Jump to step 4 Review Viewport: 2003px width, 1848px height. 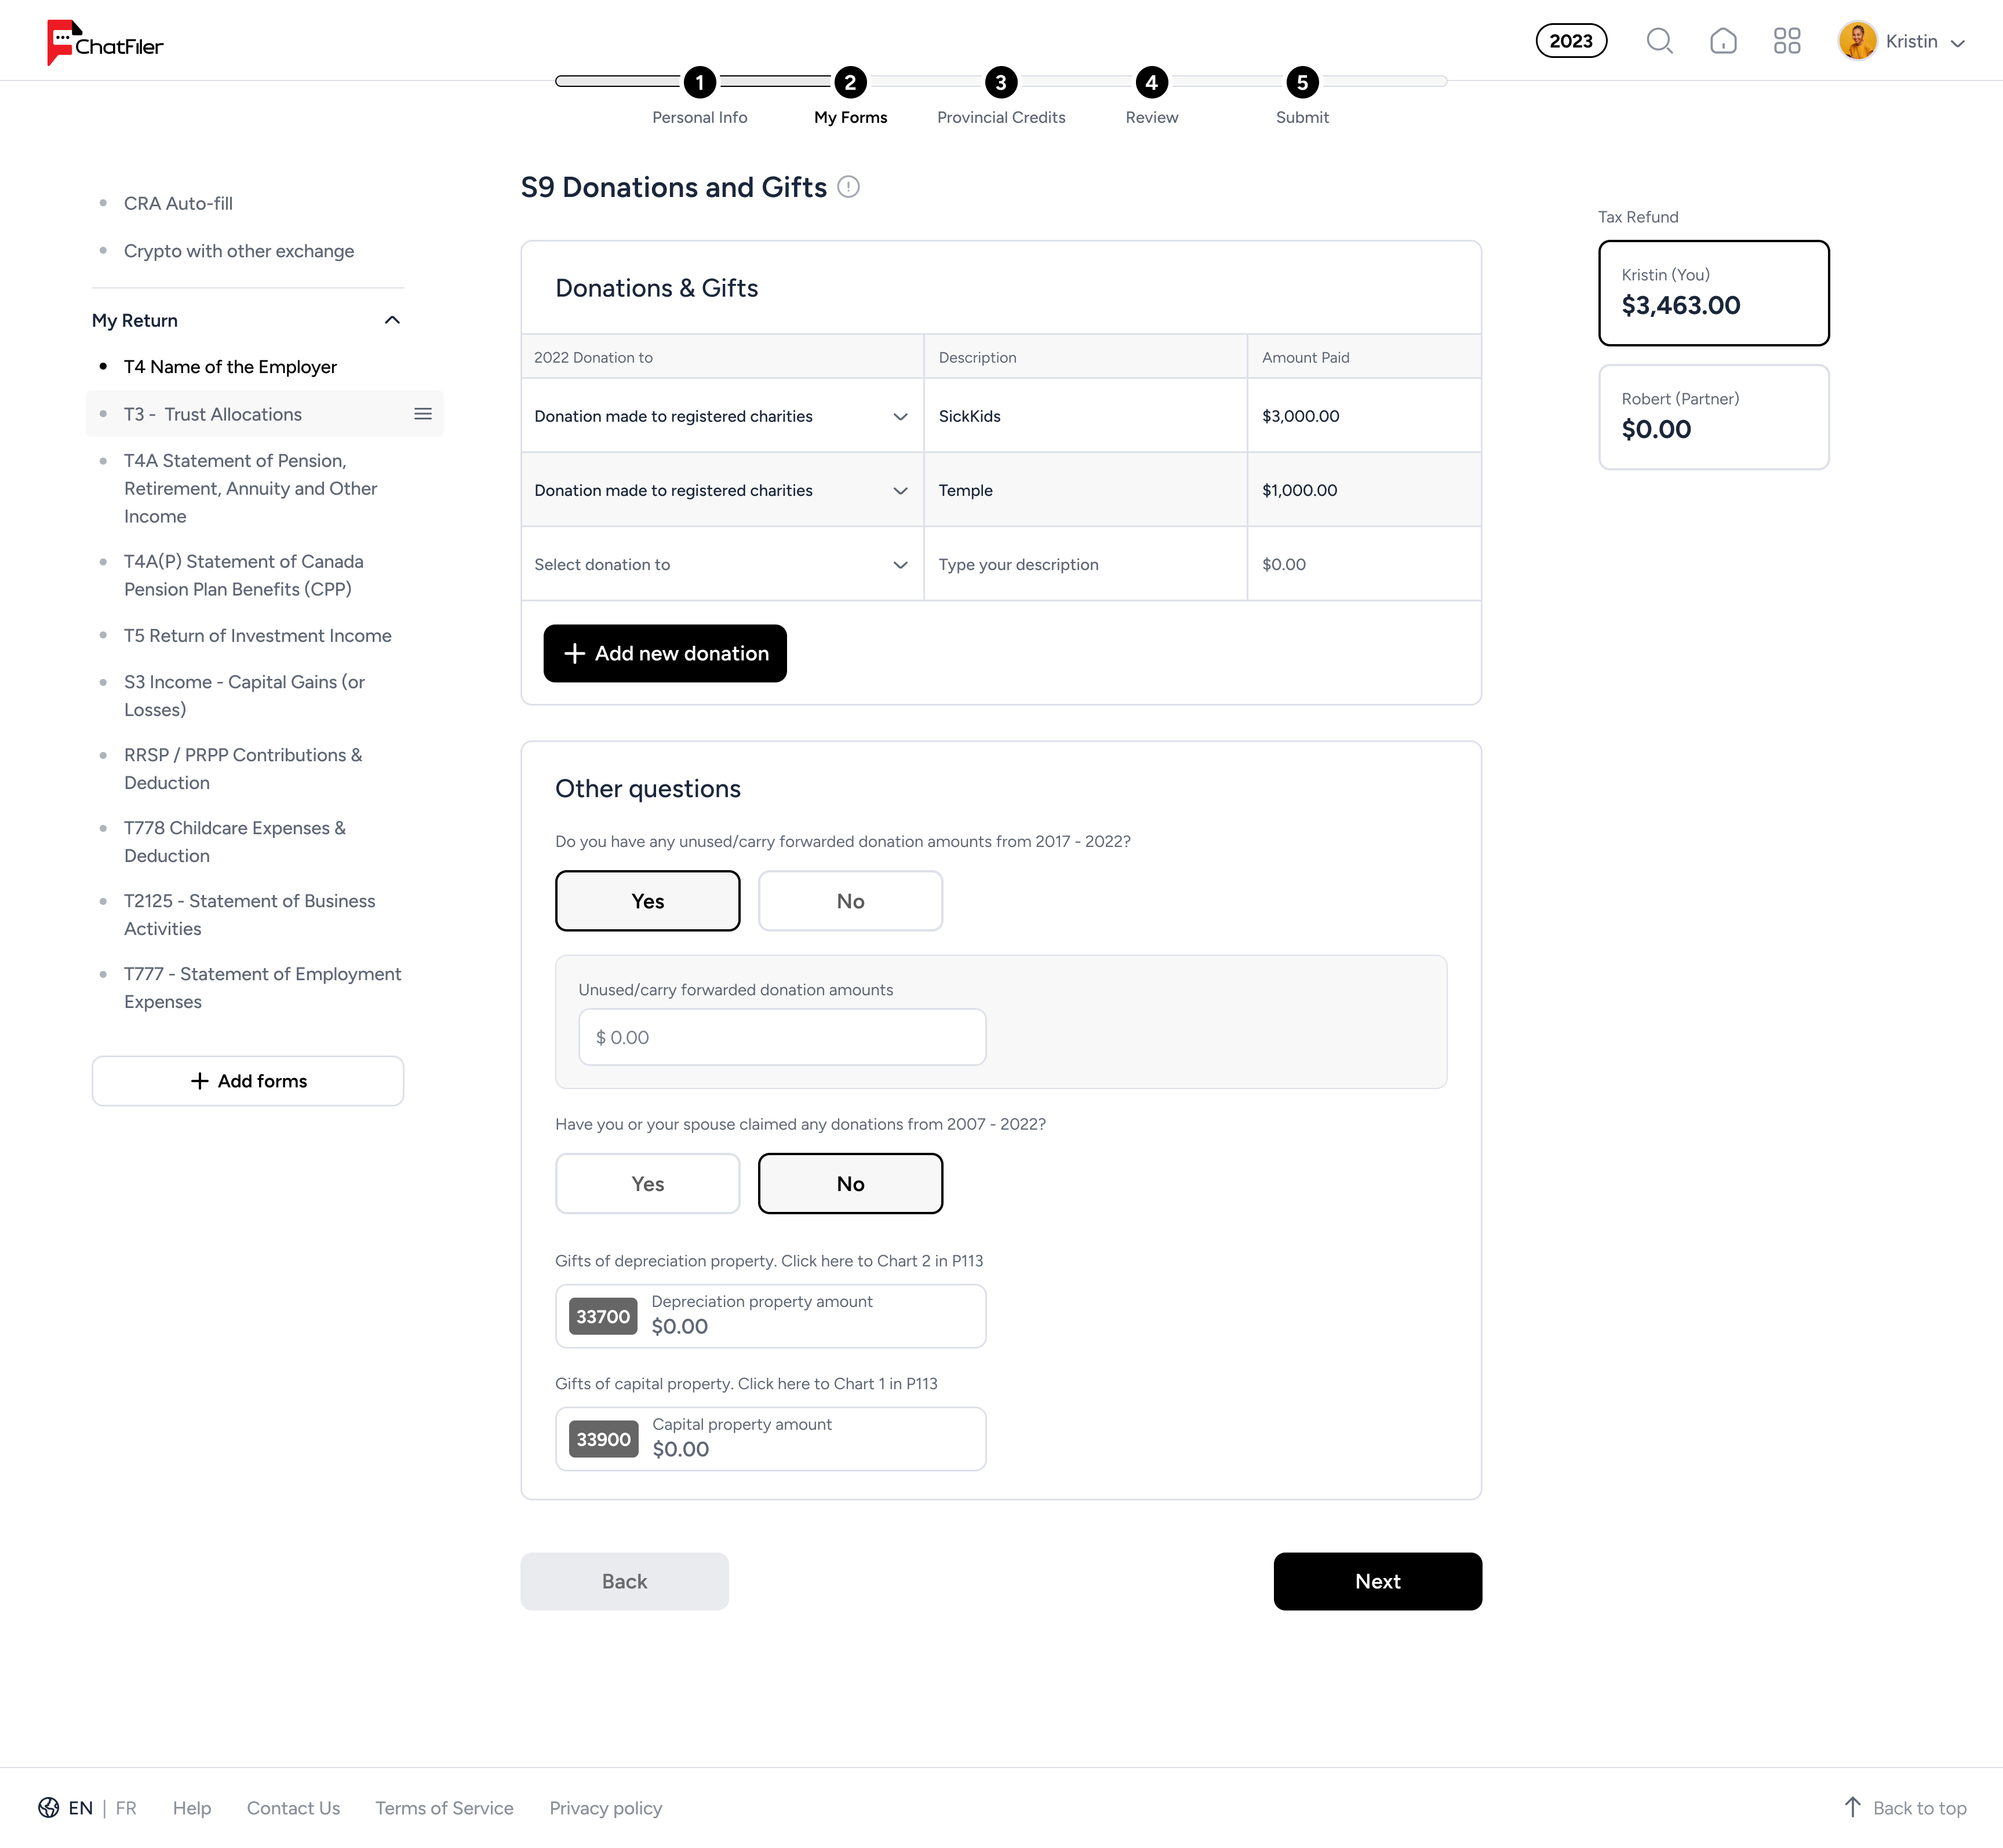point(1150,83)
